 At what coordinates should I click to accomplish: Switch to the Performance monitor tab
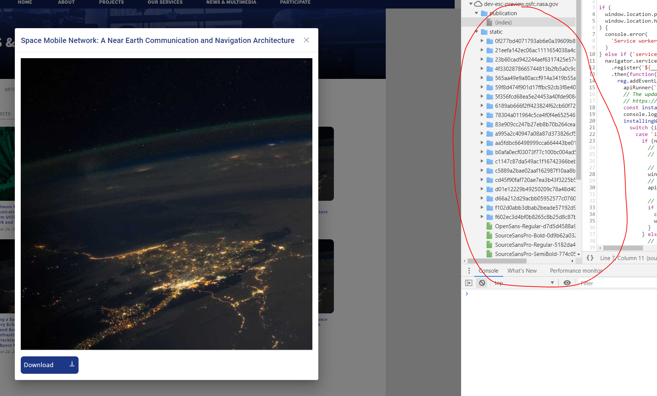point(576,270)
